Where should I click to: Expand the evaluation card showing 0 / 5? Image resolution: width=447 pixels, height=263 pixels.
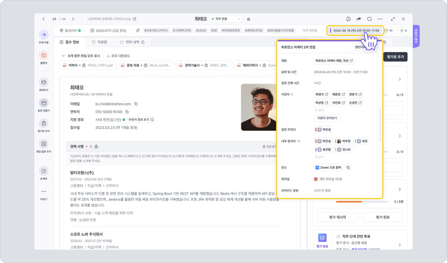pos(400,79)
